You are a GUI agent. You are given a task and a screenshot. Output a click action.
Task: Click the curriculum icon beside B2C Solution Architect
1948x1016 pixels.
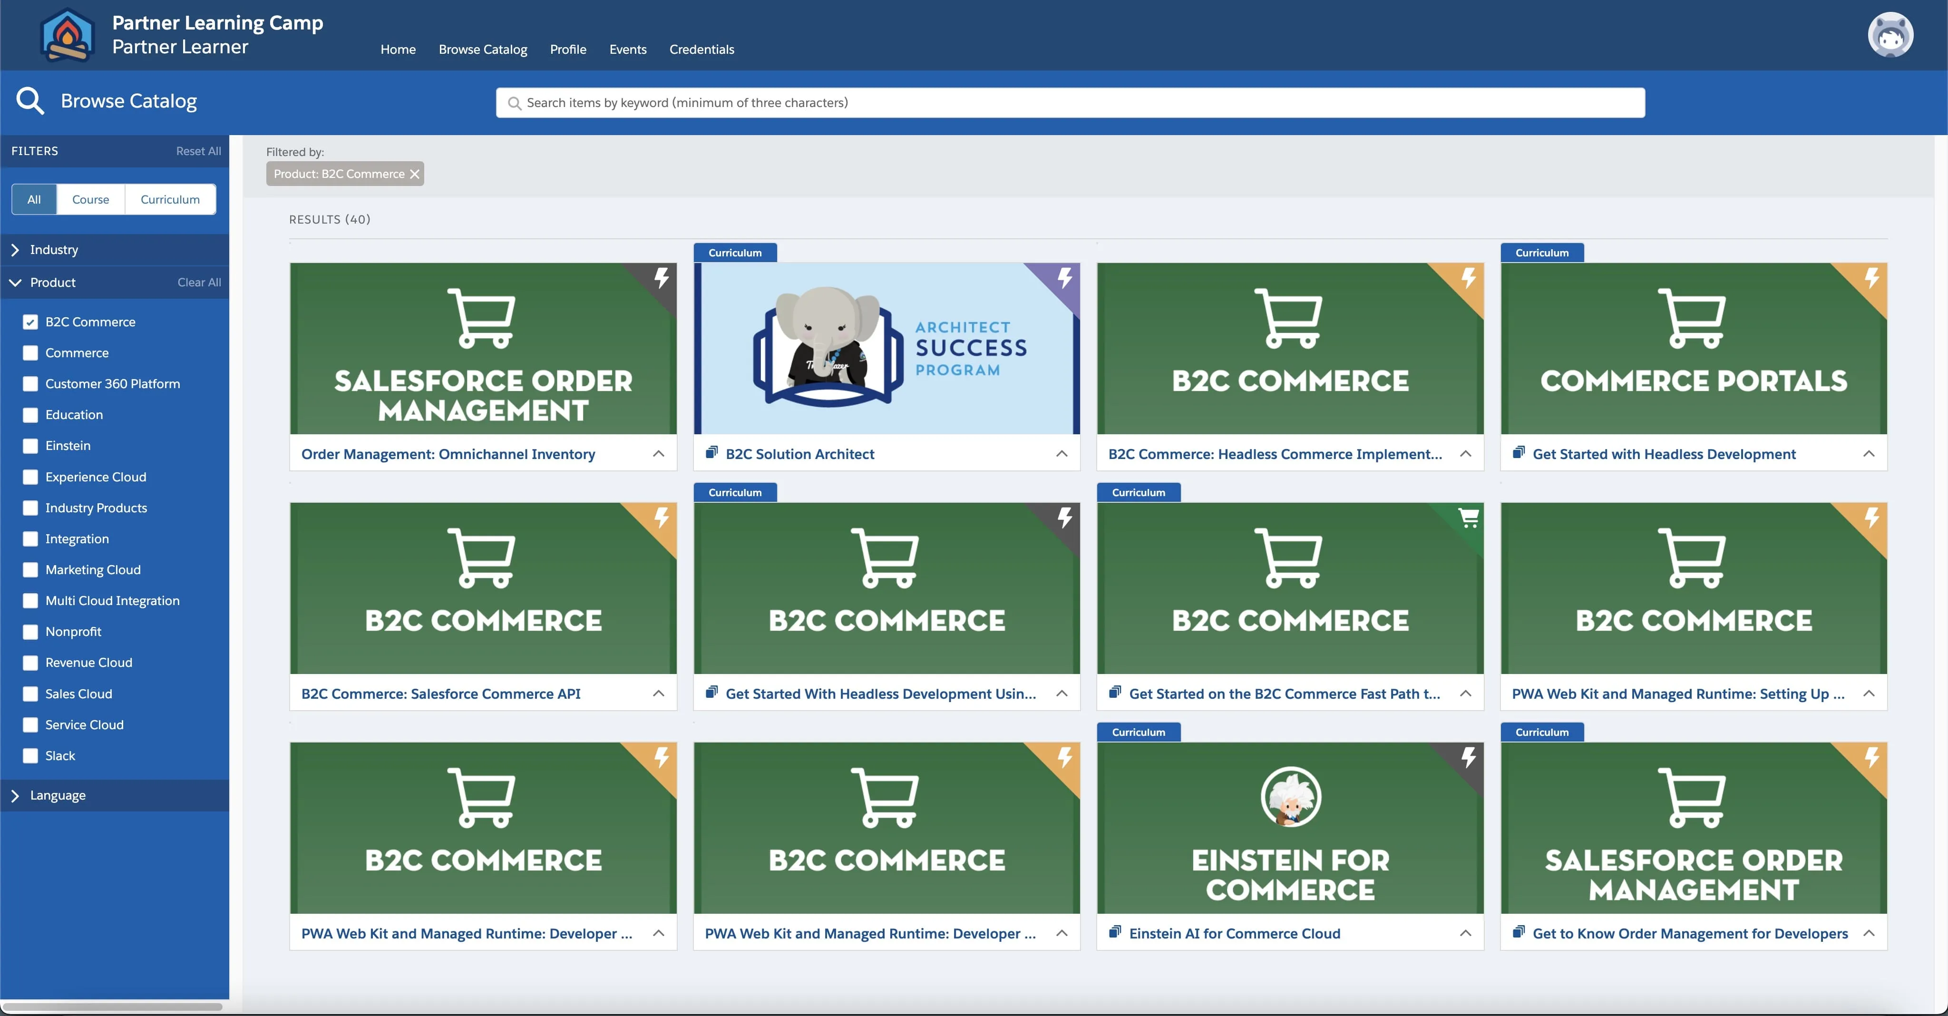711,452
